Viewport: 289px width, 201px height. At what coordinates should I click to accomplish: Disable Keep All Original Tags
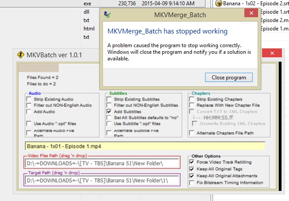(192, 169)
